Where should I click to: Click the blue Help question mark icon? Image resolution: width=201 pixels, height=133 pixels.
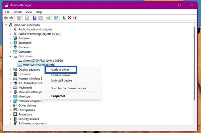(35, 18)
